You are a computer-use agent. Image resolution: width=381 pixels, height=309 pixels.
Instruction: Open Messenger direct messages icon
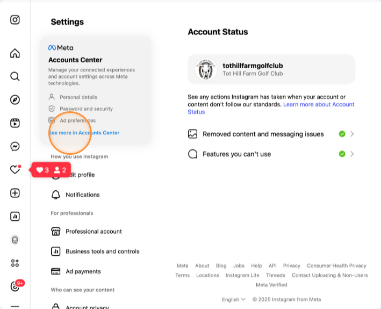(15, 146)
